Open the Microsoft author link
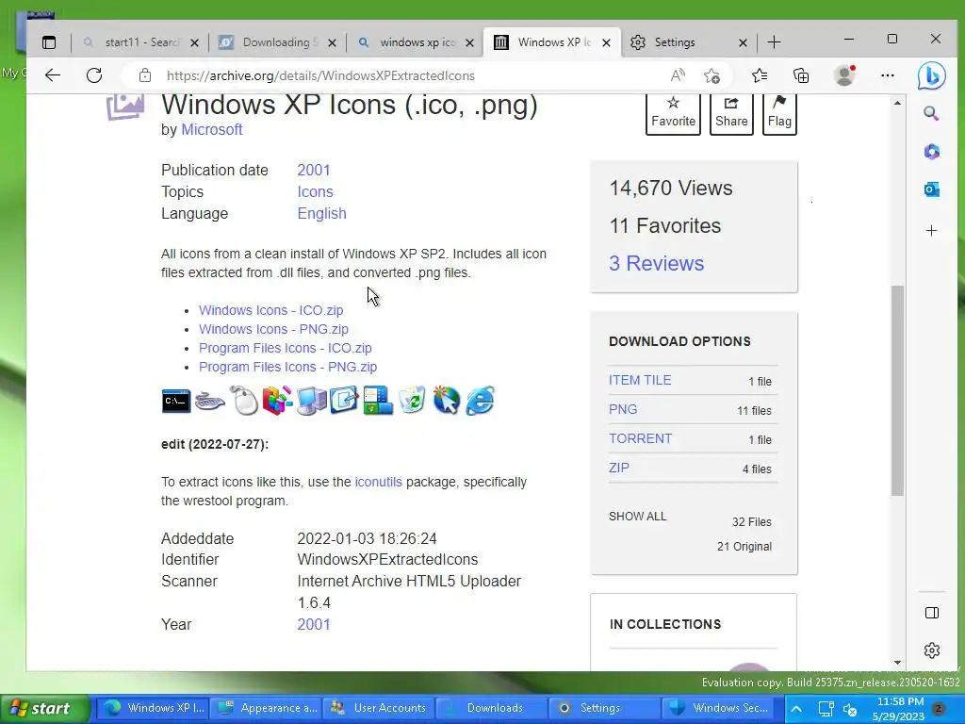The image size is (965, 724). (212, 130)
